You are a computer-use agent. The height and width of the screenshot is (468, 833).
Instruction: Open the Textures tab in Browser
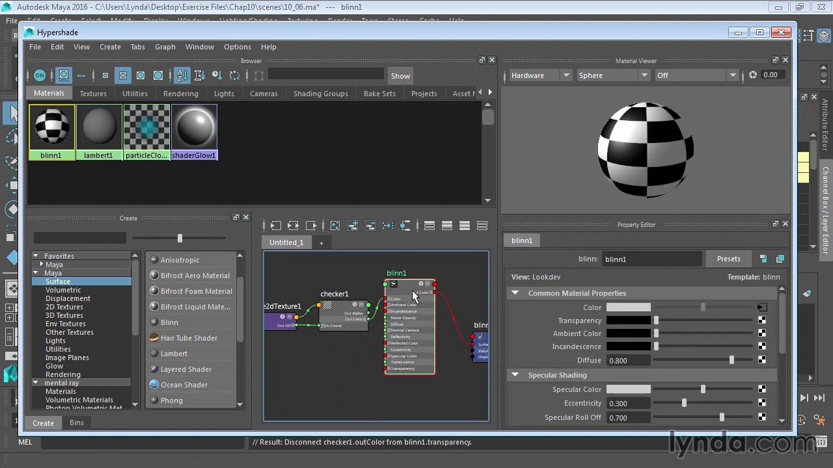pyautogui.click(x=93, y=94)
